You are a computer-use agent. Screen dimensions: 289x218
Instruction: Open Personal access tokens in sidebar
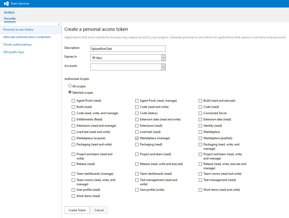[31, 30]
